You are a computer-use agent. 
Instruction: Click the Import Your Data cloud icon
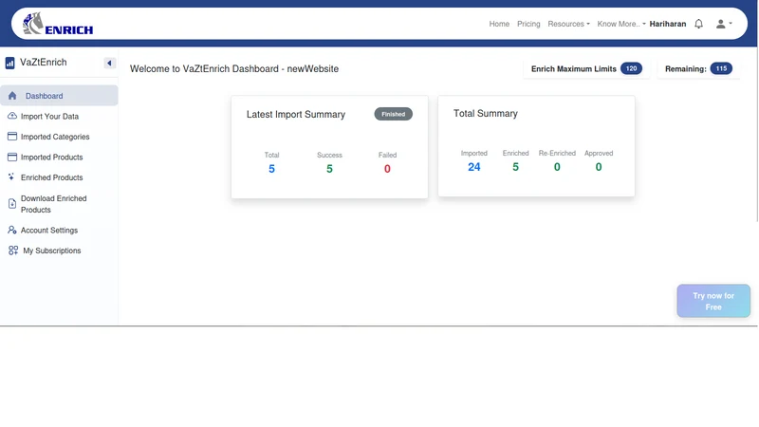click(x=12, y=116)
